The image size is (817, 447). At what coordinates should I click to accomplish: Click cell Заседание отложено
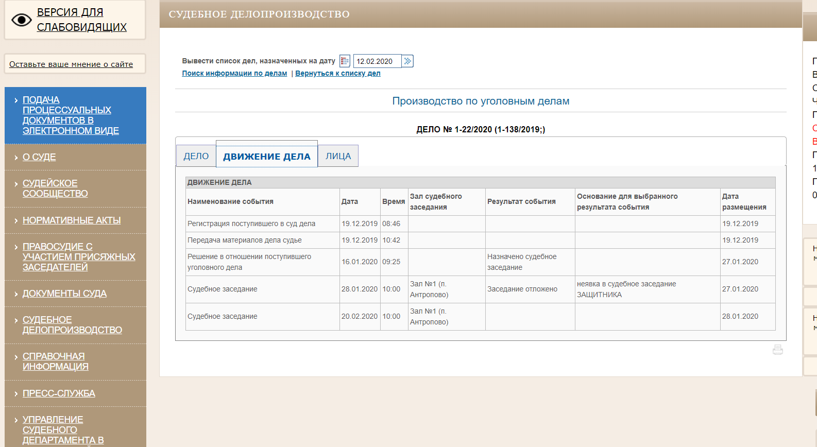[x=530, y=289]
